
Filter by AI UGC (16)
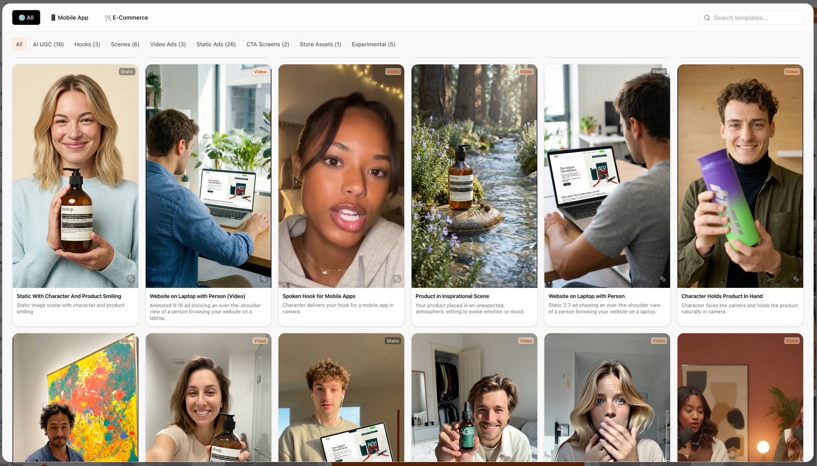coord(48,44)
